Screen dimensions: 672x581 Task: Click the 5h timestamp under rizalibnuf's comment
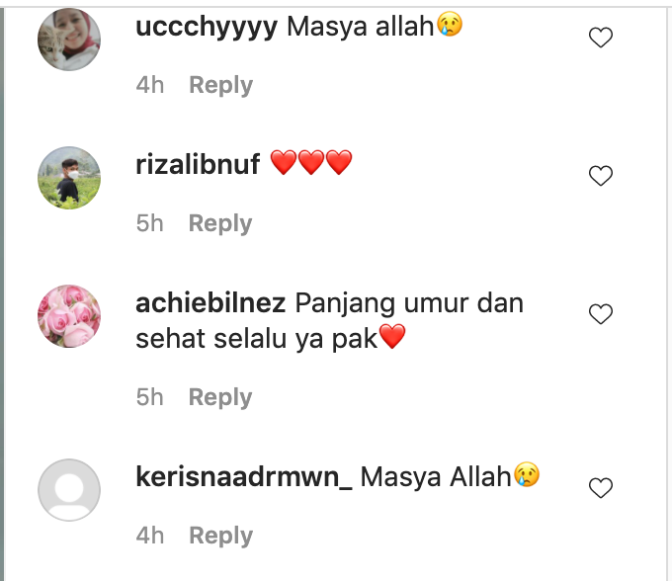click(x=149, y=223)
